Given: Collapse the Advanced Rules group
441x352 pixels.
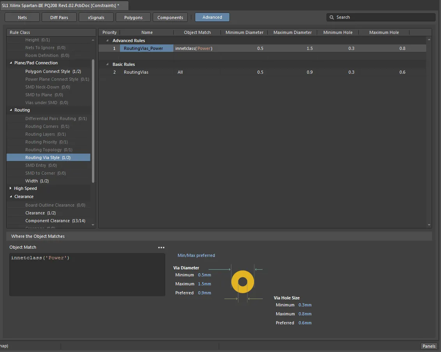Looking at the screenshot, I should (107, 41).
